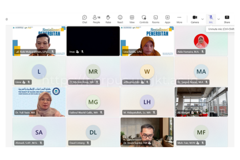Viewport: 240px width, 160px height.
Task: Toggle the Camera on or off
Action: pyautogui.click(x=195, y=19)
